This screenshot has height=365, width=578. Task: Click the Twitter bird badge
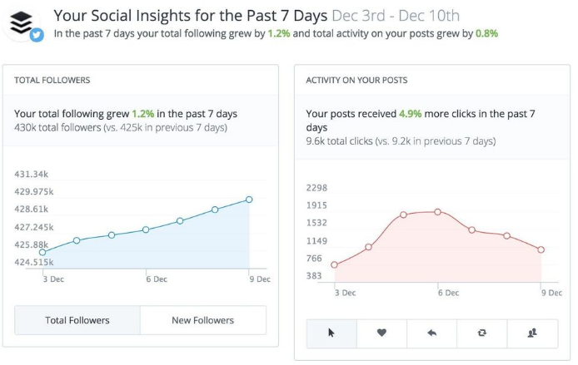36,35
